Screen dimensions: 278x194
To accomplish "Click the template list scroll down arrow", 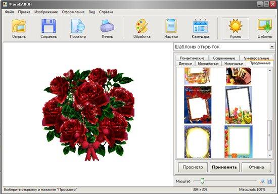I will pyautogui.click(x=270, y=156).
